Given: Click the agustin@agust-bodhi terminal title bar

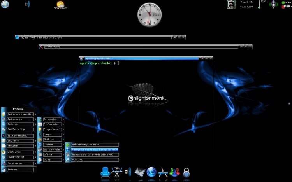Looking at the screenshot, I should [142, 59].
